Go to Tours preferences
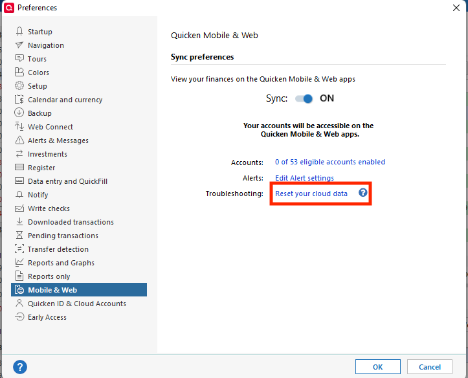The image size is (468, 378). click(37, 59)
